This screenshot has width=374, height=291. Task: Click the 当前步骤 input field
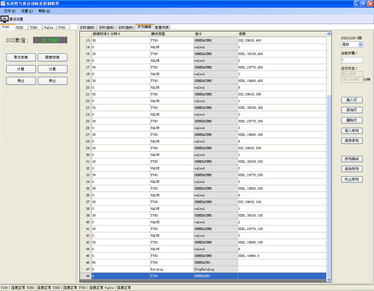coord(352,60)
